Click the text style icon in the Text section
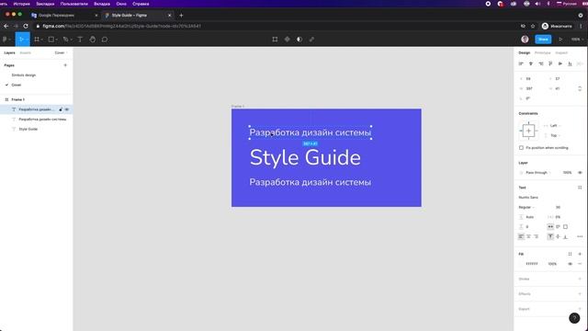The height and width of the screenshot is (331, 588). (580, 188)
